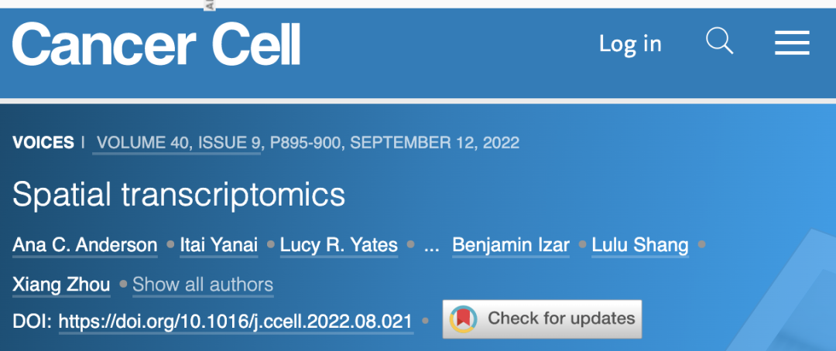Select author Lulu Shang
This screenshot has height=351, width=836.
640,245
